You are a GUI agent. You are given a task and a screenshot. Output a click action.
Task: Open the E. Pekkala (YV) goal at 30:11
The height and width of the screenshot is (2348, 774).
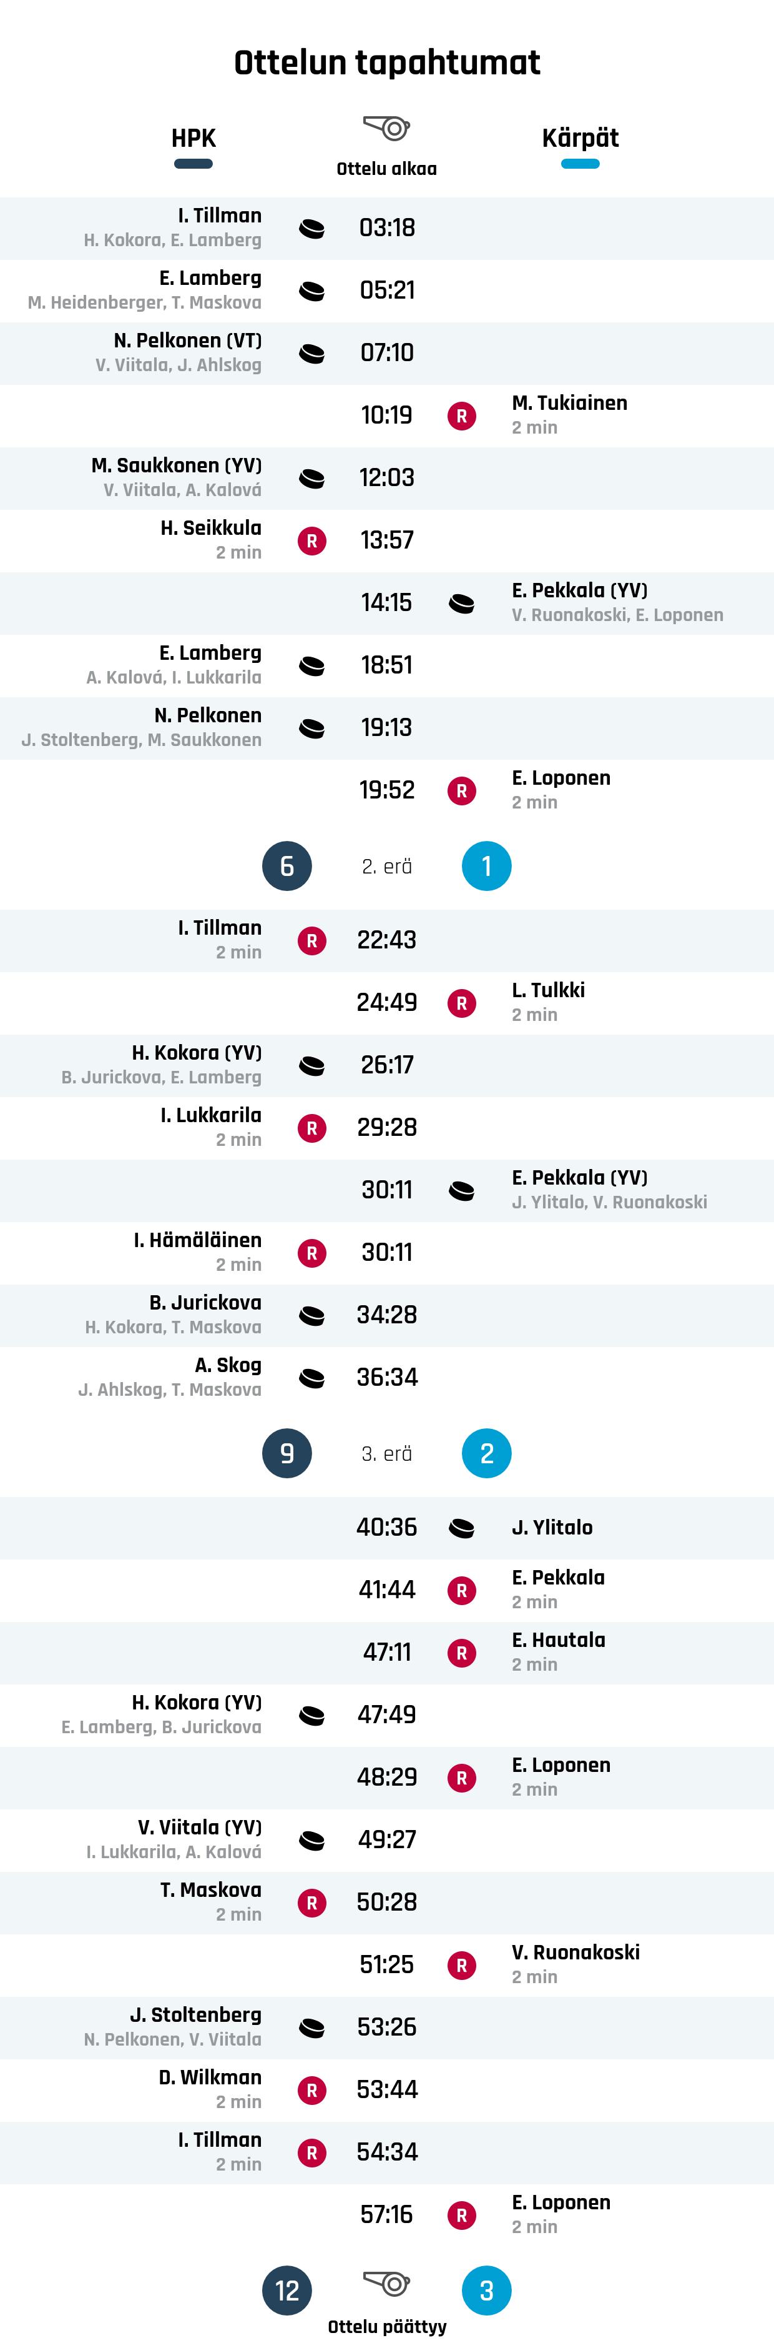click(579, 1178)
